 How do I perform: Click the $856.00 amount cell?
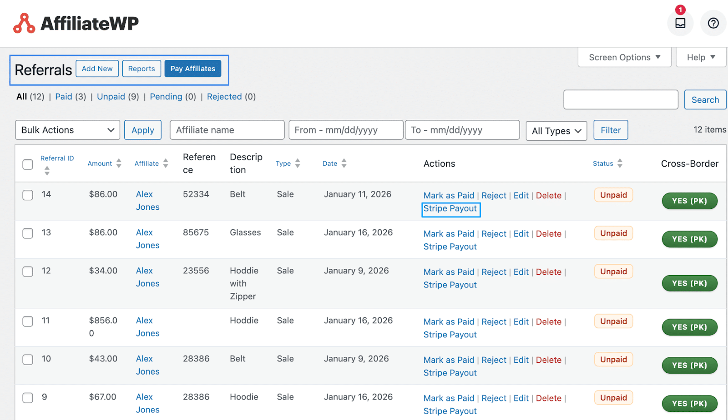coord(103,327)
